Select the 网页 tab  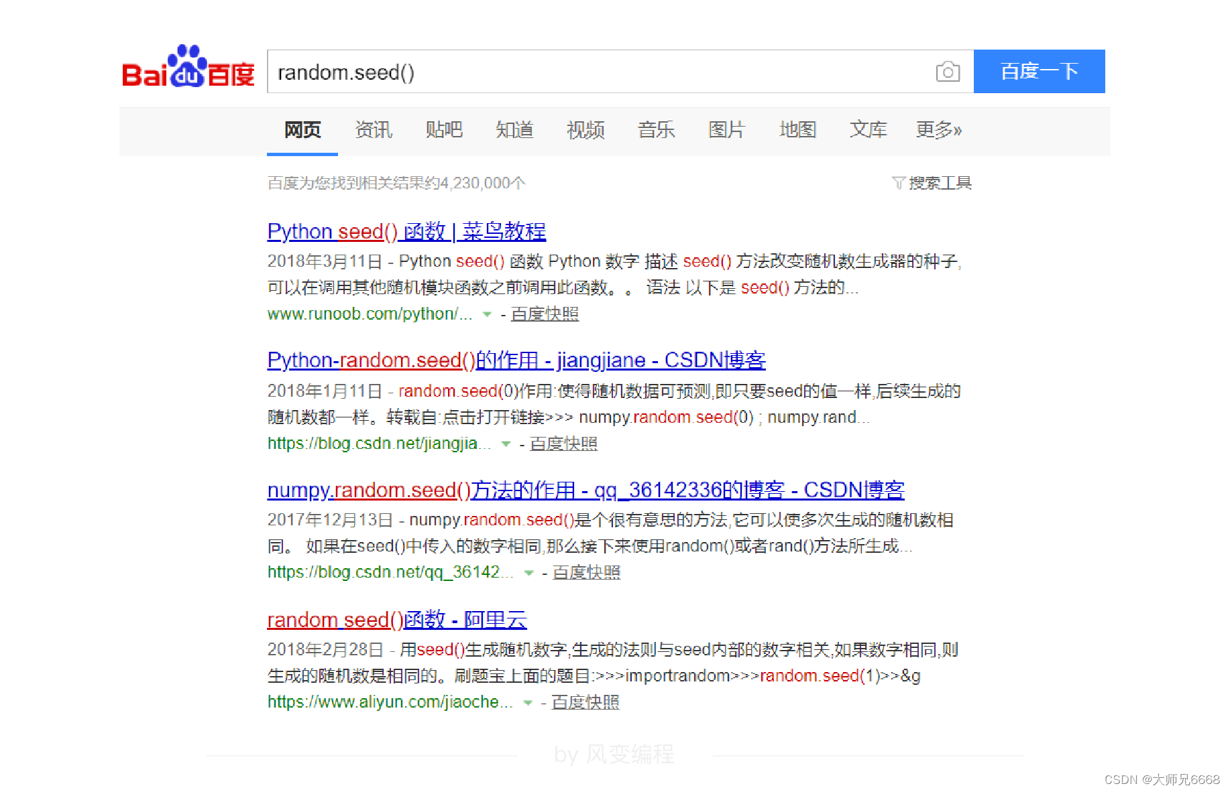[x=302, y=129]
